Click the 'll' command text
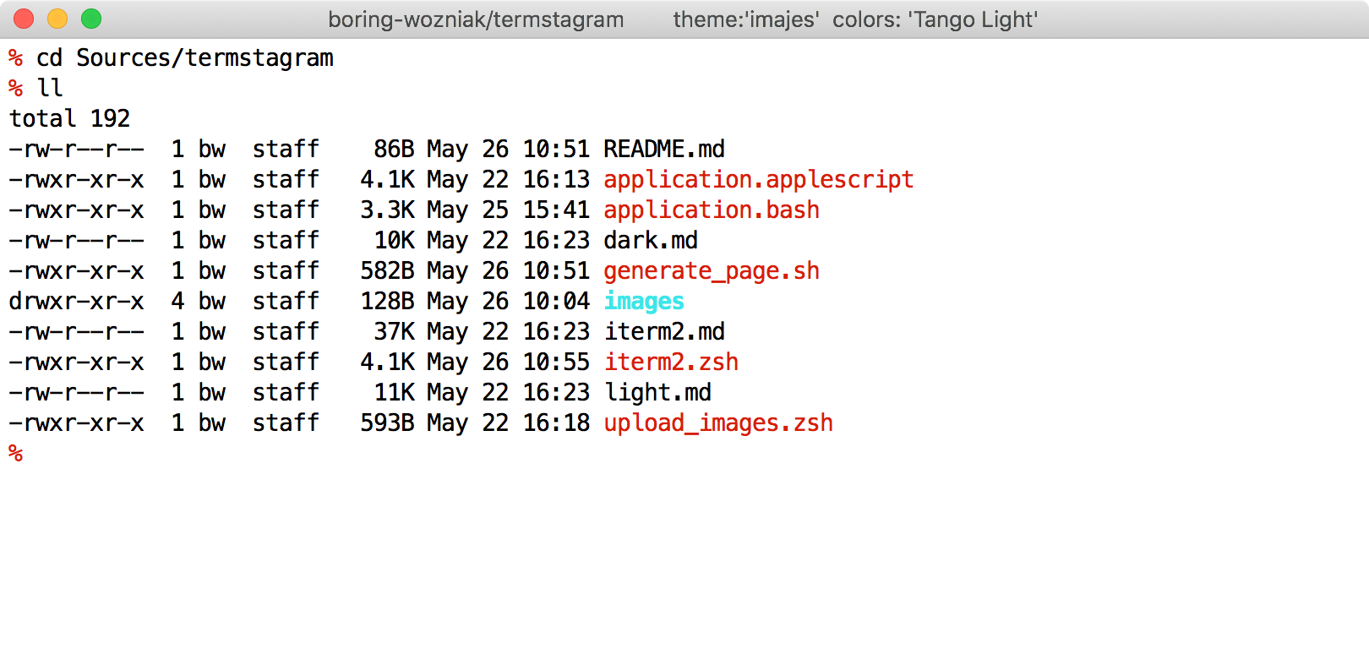Screen dimensions: 1369x654 [49, 89]
